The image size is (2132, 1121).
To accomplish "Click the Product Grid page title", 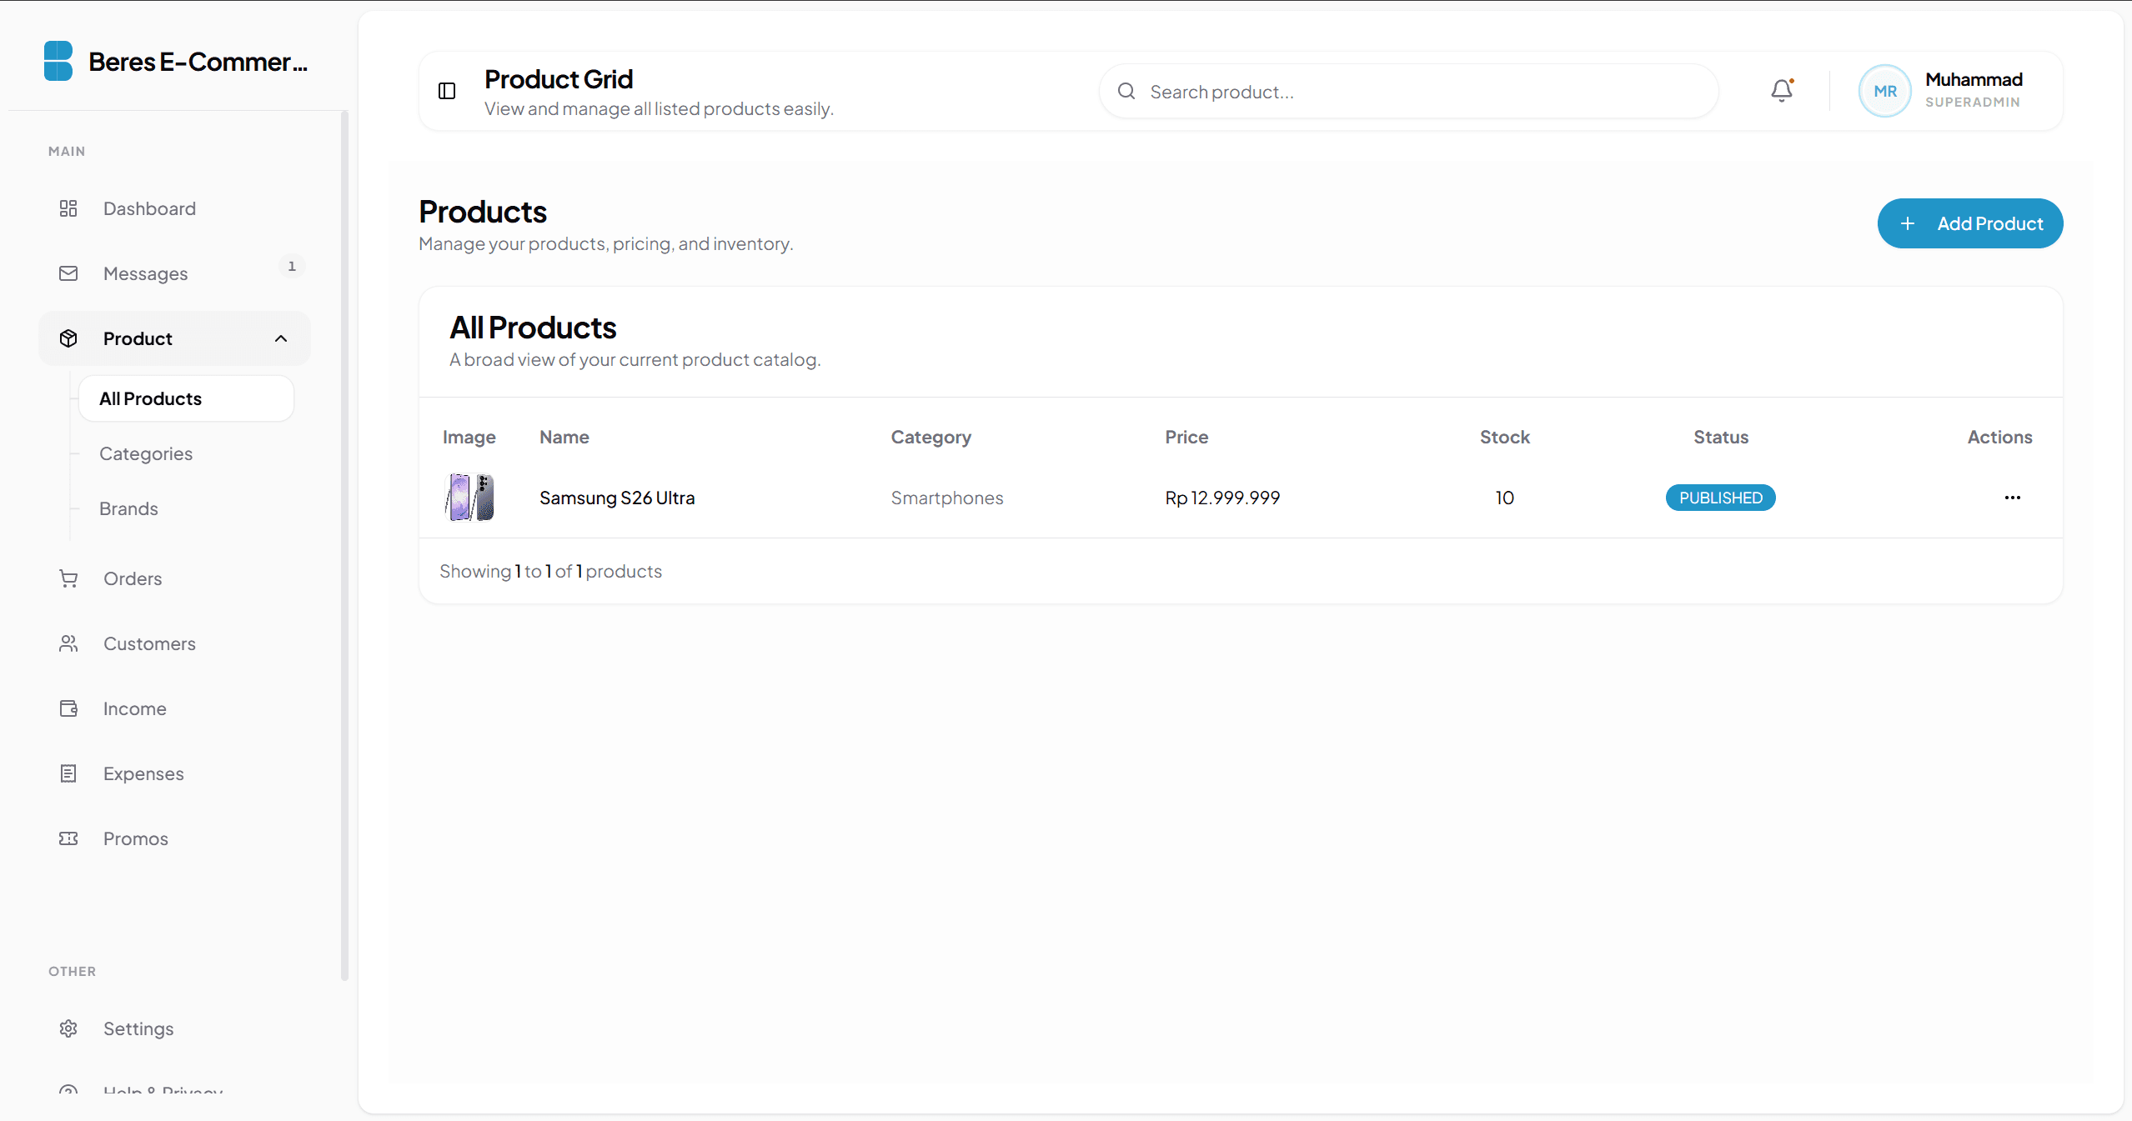I will click(x=559, y=79).
